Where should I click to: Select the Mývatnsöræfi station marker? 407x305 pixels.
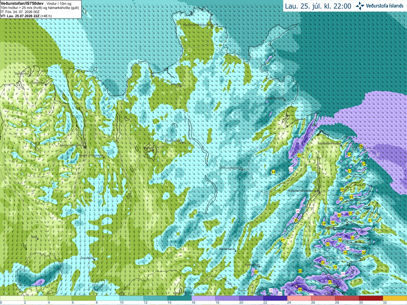(x=183, y=142)
